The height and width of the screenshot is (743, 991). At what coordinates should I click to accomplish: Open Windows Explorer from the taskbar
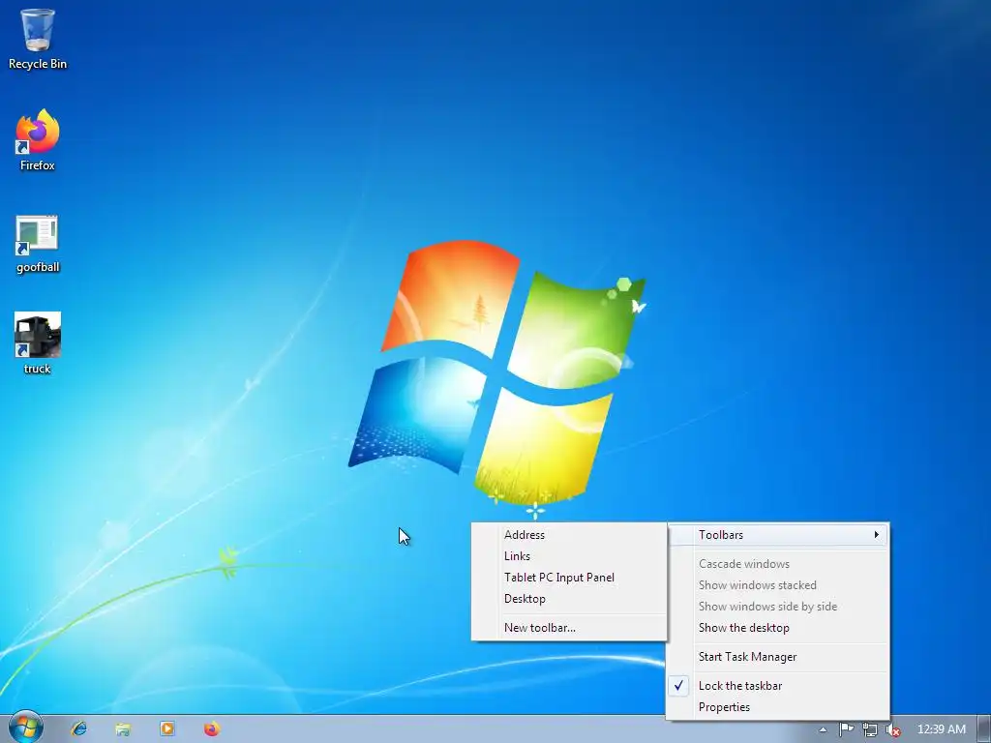pyautogui.click(x=123, y=729)
